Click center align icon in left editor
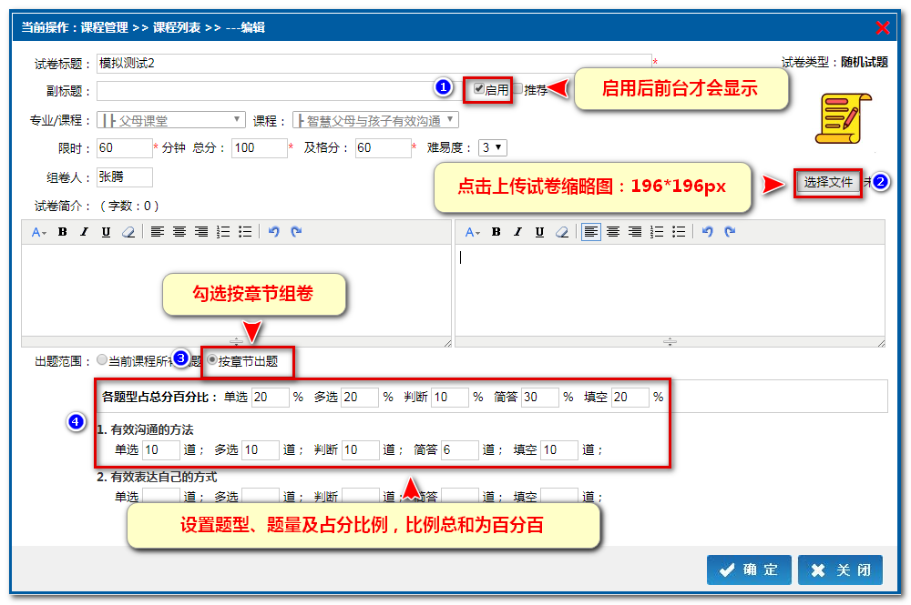 coord(179,232)
